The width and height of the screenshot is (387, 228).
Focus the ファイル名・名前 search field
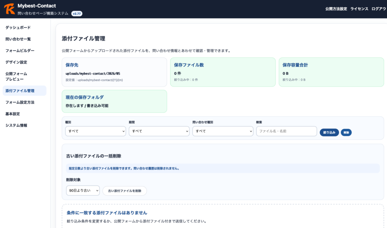286,131
